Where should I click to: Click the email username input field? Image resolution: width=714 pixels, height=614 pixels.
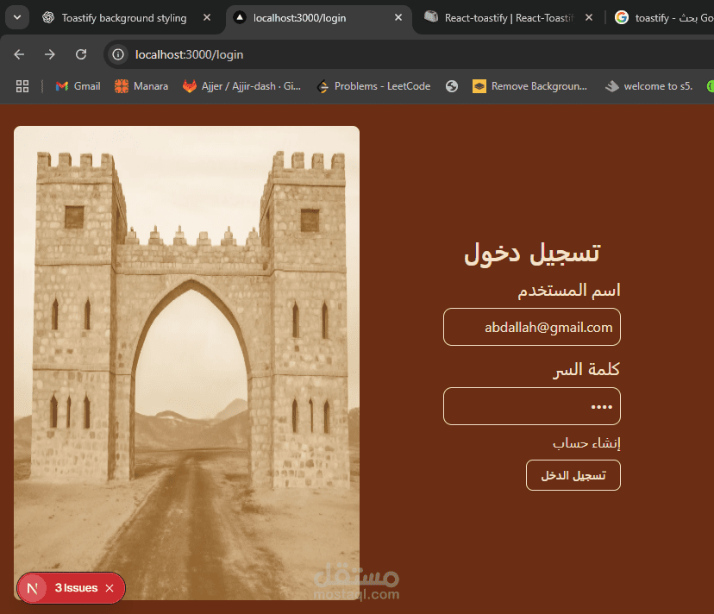point(531,327)
